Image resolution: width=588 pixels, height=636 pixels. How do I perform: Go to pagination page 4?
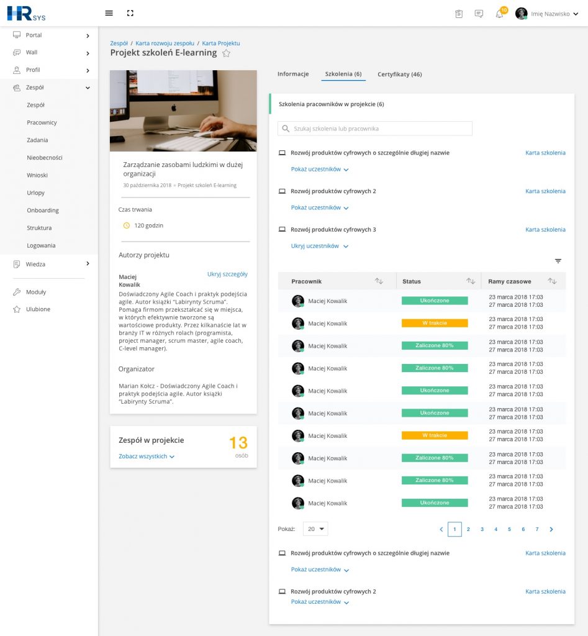tap(495, 529)
